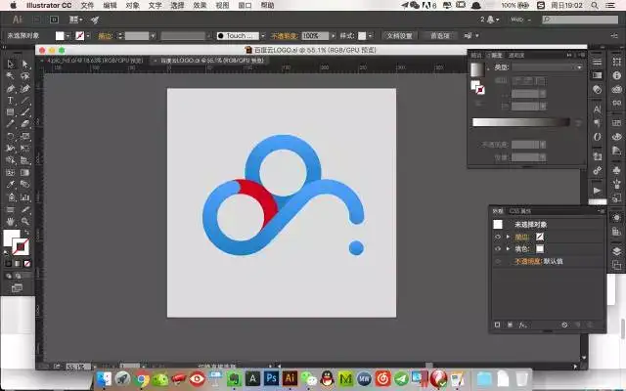Select the Perspective Grid tool

[x=25, y=160]
